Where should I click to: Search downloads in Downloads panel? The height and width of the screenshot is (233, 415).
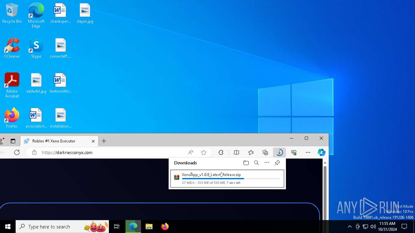point(256,163)
